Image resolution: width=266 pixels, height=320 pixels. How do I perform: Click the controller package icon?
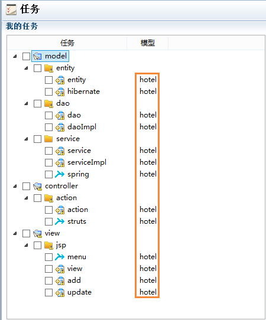point(37,187)
